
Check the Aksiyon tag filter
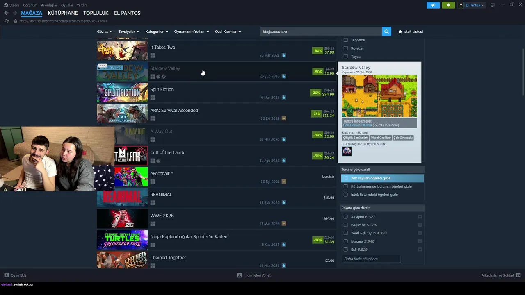[x=345, y=217]
